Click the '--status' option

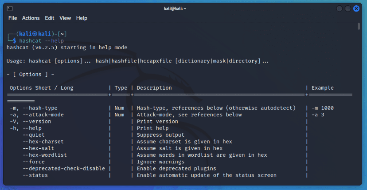35,175
